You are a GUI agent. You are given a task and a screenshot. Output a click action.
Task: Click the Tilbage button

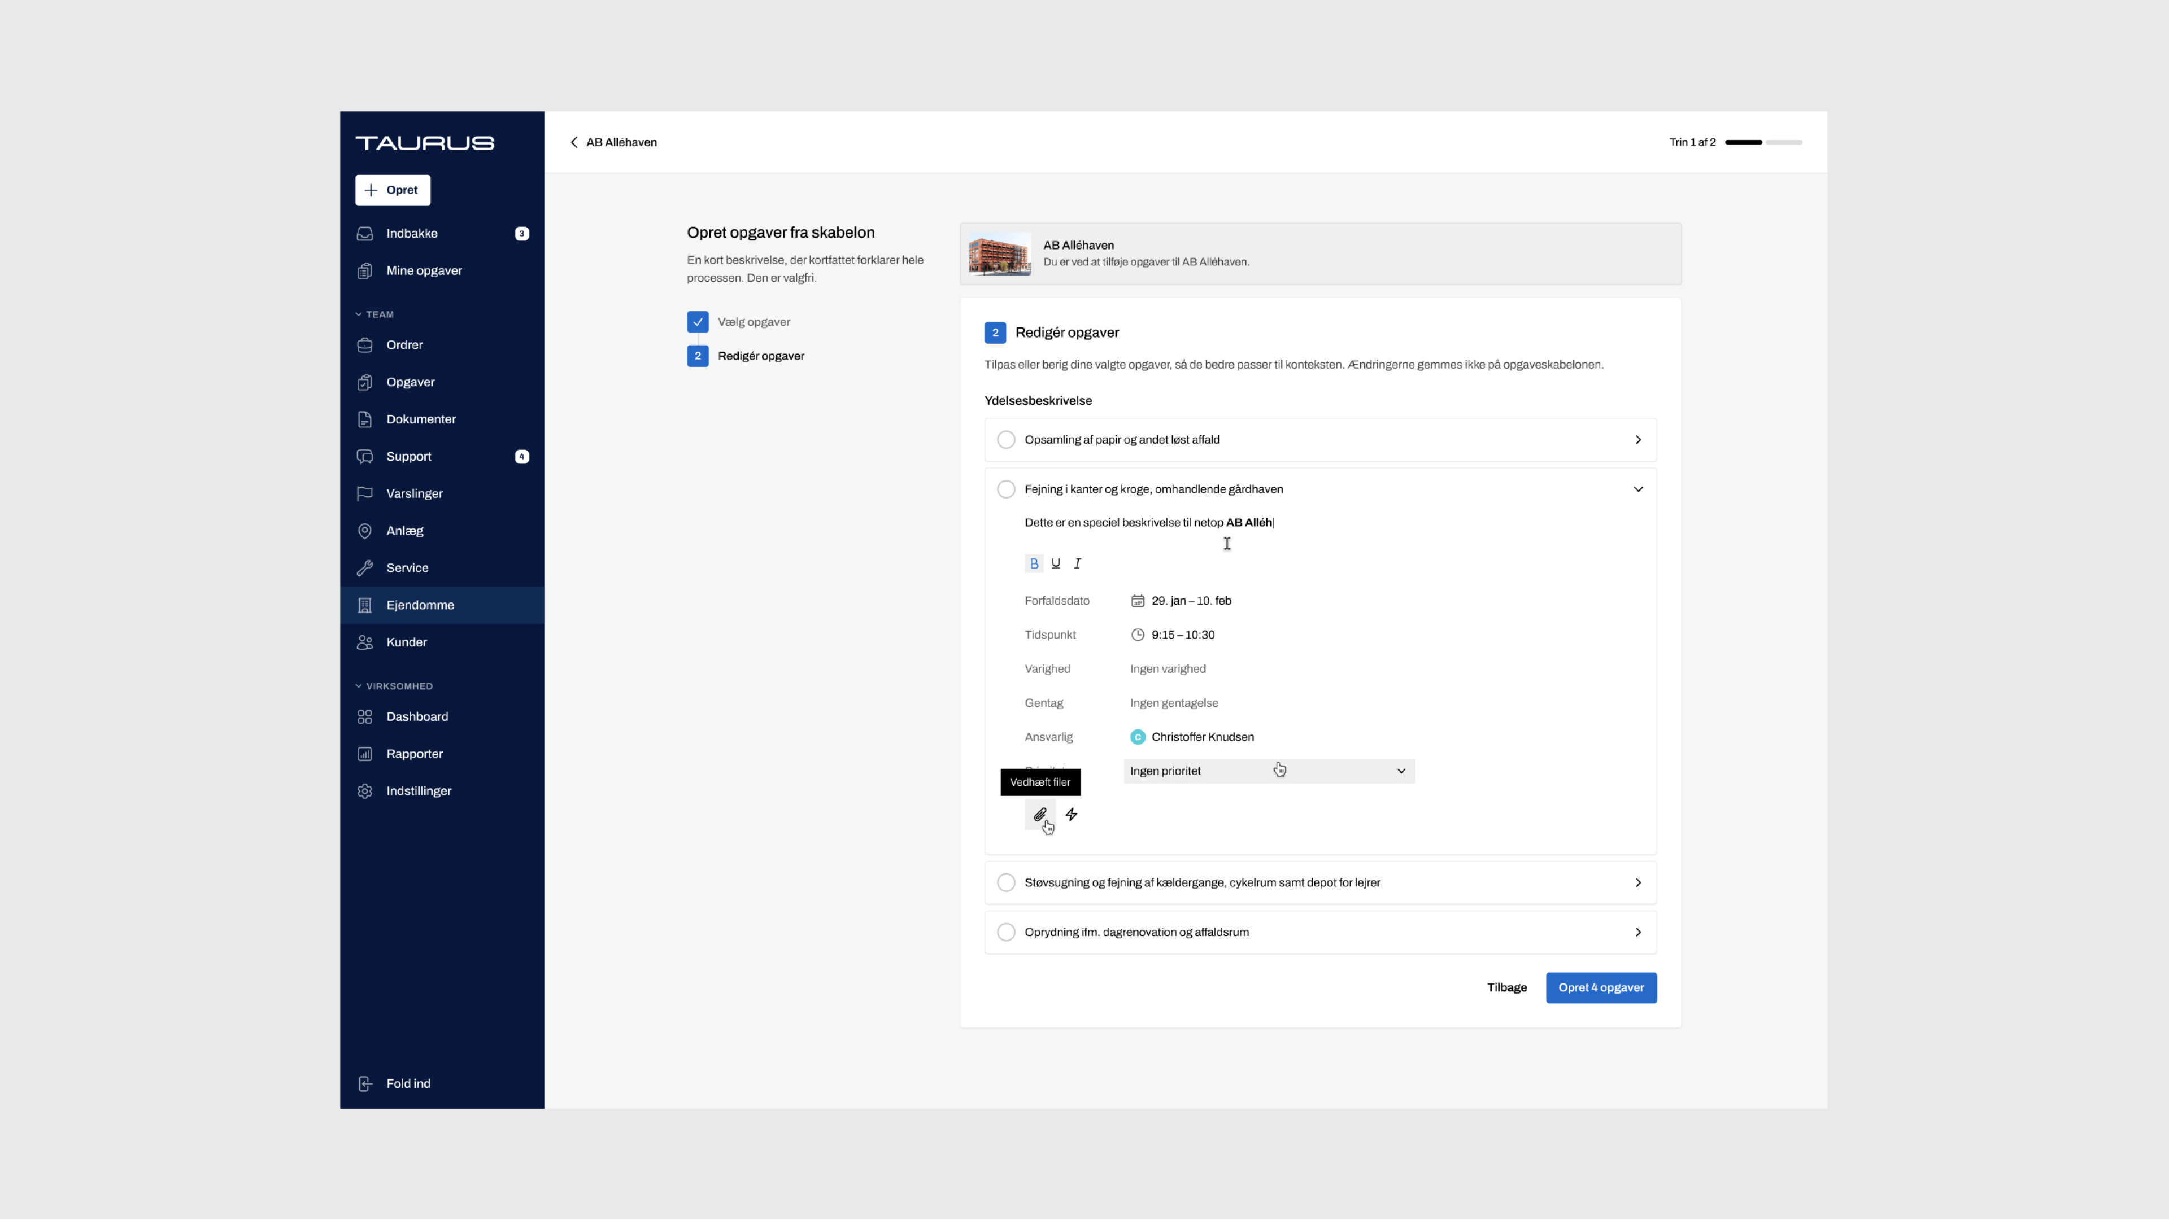[x=1506, y=988]
